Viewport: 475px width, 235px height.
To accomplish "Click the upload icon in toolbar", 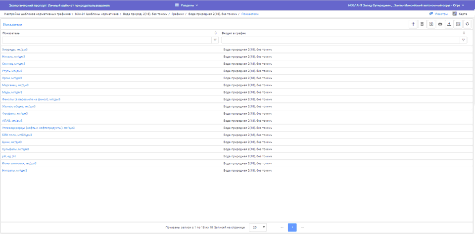I will (x=449, y=24).
